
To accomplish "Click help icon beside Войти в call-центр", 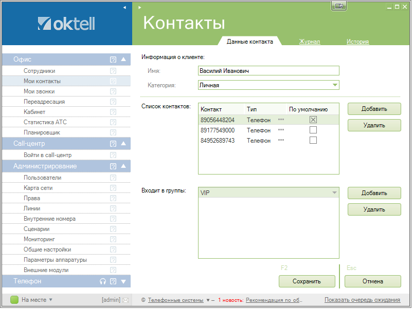I will point(113,155).
